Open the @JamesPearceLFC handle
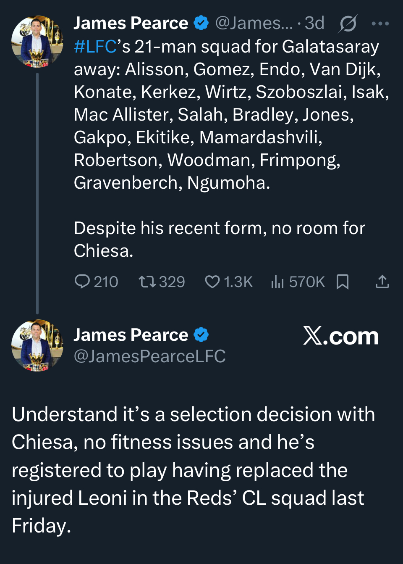Viewport: 403px width, 564px height. pos(149,356)
